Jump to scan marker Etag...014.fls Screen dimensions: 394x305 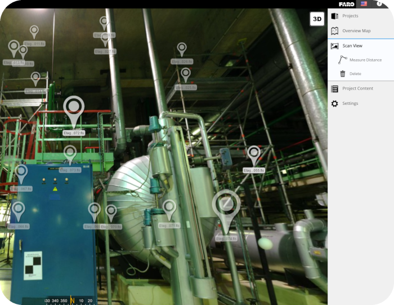click(x=35, y=79)
